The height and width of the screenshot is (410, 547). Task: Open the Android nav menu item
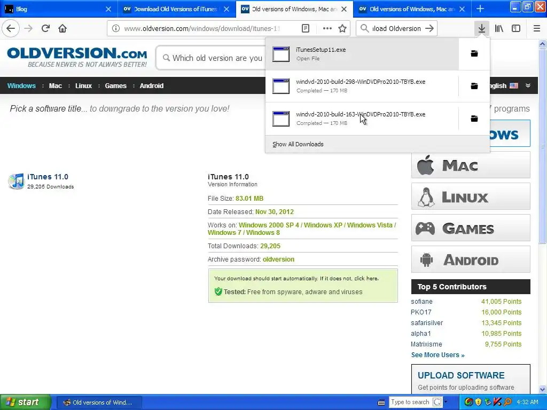(x=151, y=86)
